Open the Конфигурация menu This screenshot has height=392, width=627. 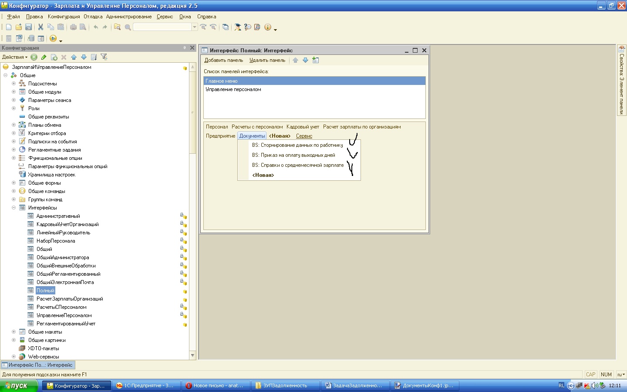click(64, 17)
